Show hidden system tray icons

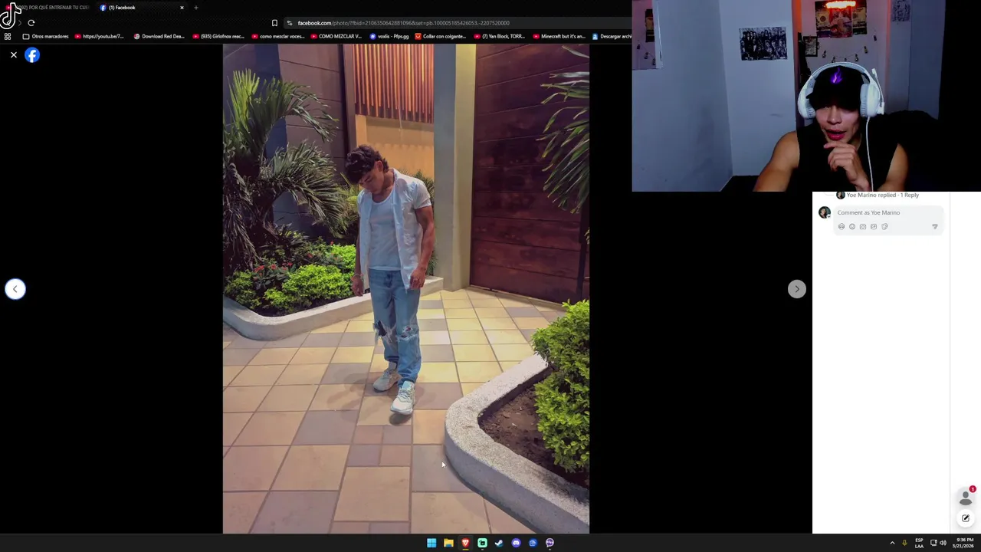(892, 543)
